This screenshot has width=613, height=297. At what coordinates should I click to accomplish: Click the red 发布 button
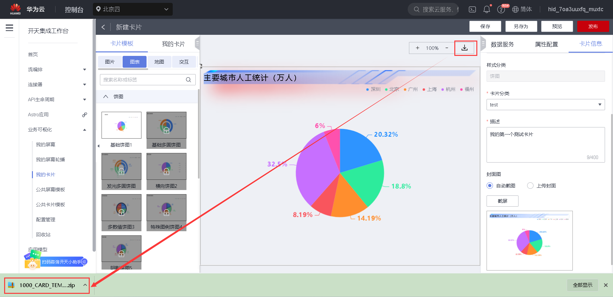[593, 27]
